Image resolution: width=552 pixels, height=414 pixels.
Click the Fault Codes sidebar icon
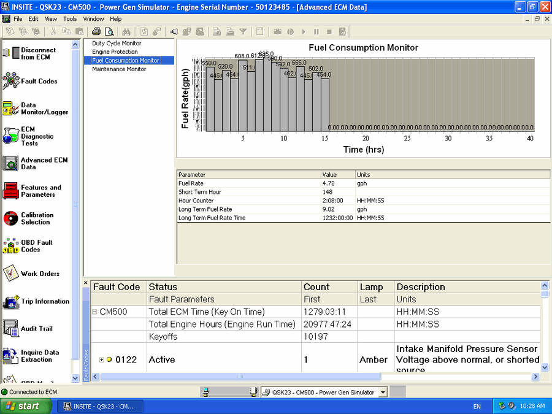click(x=11, y=81)
